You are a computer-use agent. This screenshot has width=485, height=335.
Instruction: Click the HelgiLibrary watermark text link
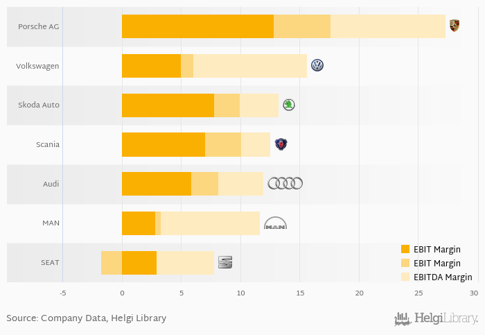(x=446, y=318)
